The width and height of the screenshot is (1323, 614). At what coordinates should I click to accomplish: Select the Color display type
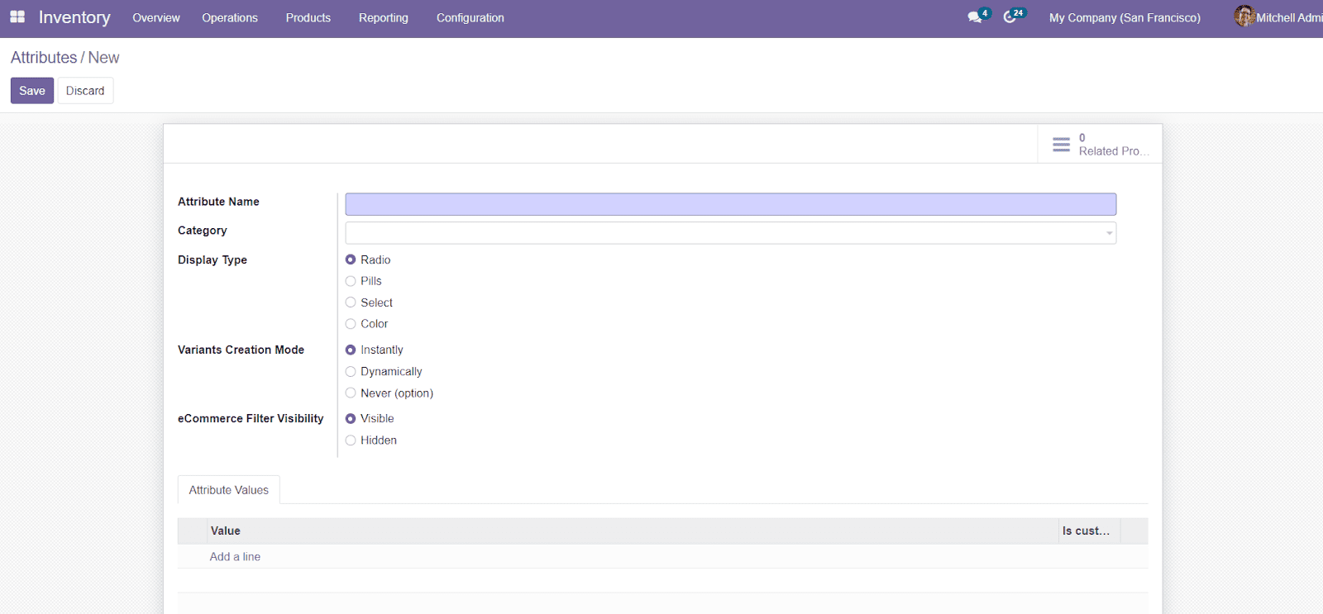pyautogui.click(x=351, y=324)
